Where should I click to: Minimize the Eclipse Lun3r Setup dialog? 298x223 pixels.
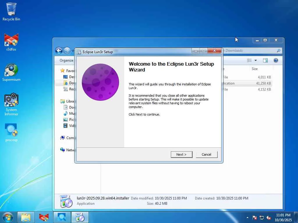coord(196,51)
